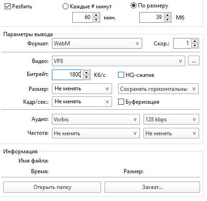
Task: Click into the Битрейт input field
Action: (67, 75)
